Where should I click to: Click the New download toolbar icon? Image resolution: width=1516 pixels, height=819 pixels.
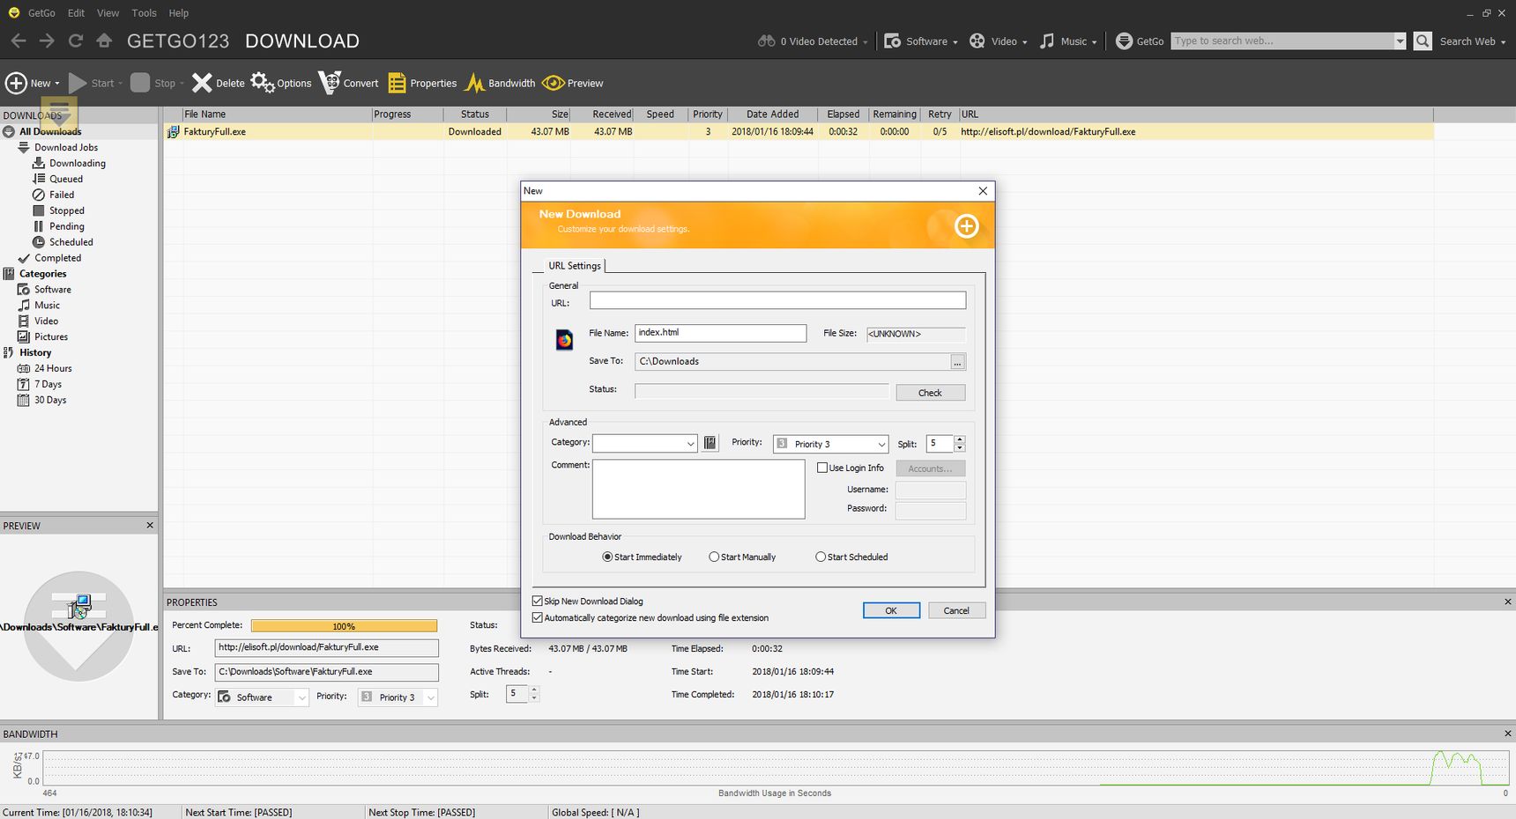(17, 83)
